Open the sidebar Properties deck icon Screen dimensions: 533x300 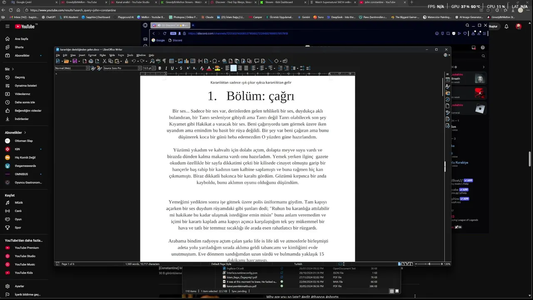(448, 80)
